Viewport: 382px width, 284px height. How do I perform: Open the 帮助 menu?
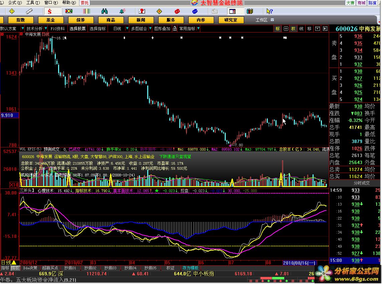[x=69, y=3]
